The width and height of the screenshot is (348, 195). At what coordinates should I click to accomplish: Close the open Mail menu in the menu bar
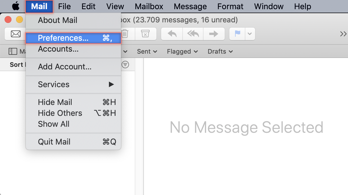[x=39, y=6]
